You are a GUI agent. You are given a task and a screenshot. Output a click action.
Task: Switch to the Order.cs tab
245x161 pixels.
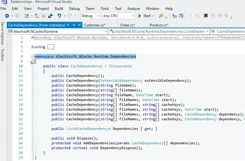[127, 25]
